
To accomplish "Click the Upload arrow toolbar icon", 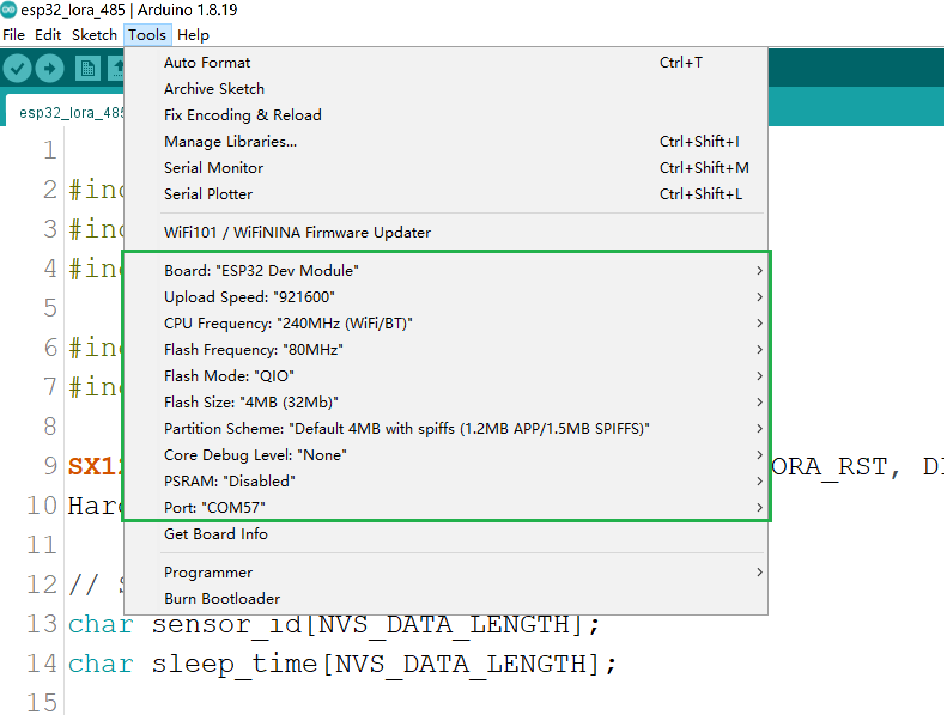I will (x=50, y=69).
